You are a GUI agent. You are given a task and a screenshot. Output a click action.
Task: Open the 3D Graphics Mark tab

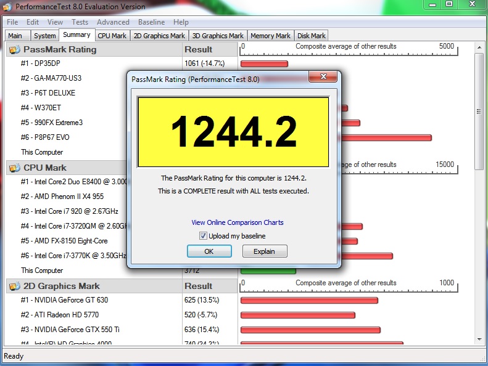click(x=218, y=36)
